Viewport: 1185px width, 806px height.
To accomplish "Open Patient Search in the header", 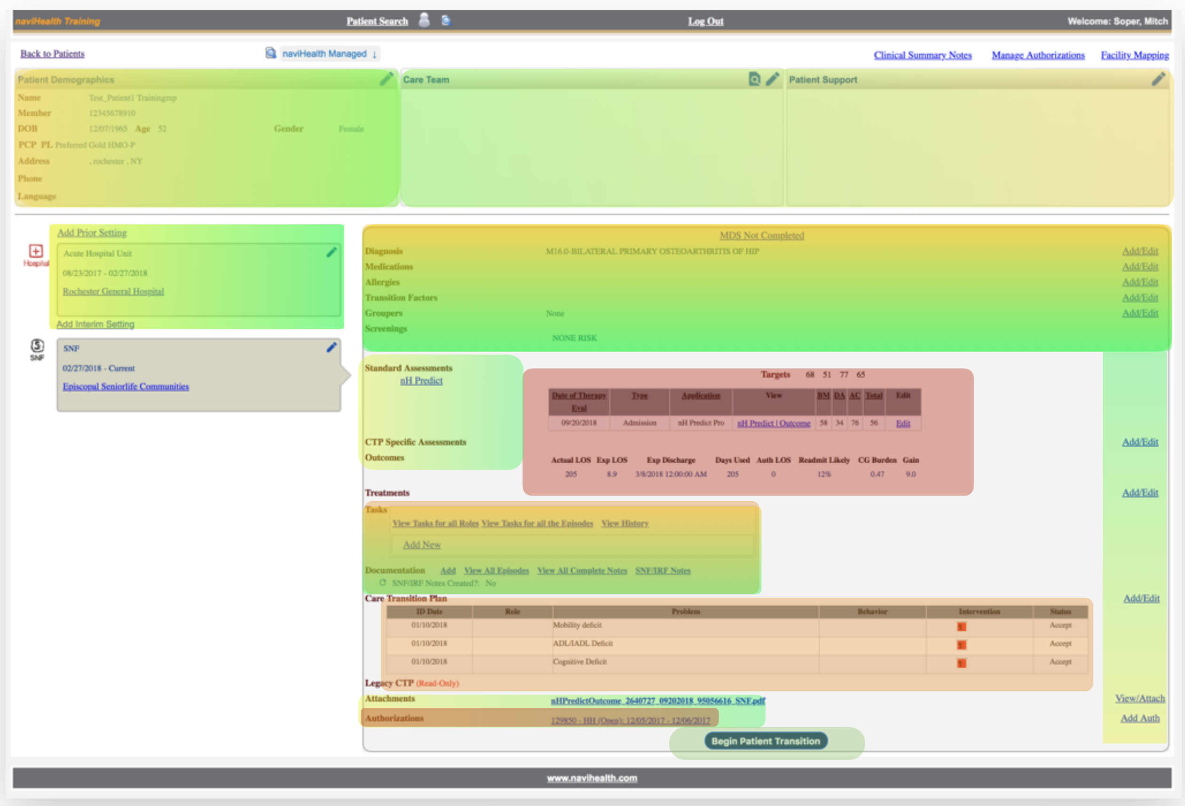I will [377, 21].
